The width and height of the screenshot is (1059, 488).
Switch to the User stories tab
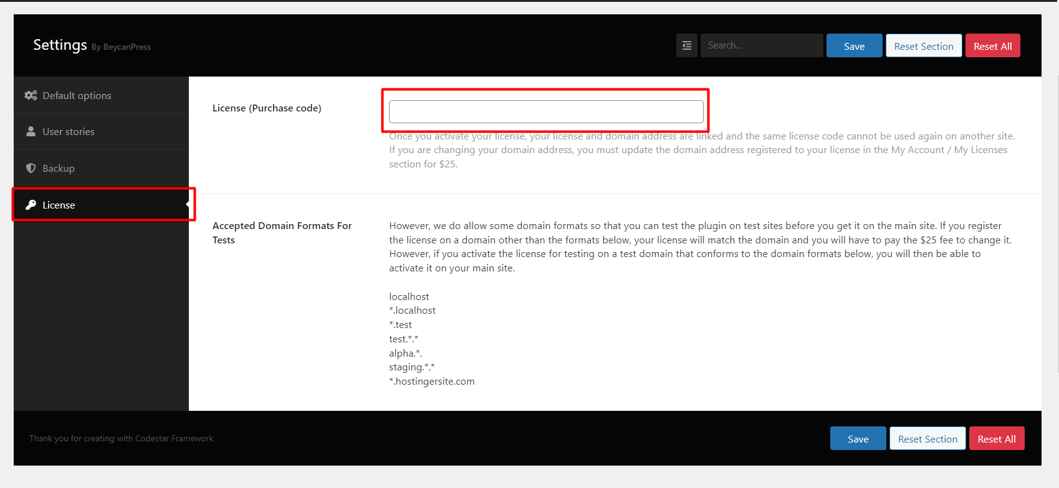tap(69, 131)
